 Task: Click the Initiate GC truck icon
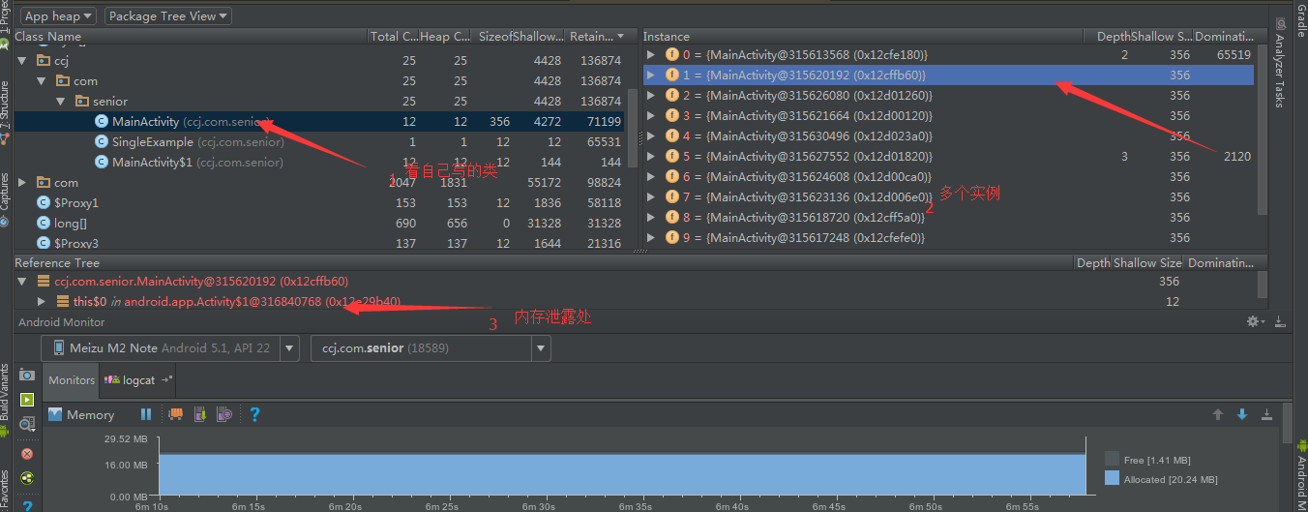click(175, 414)
